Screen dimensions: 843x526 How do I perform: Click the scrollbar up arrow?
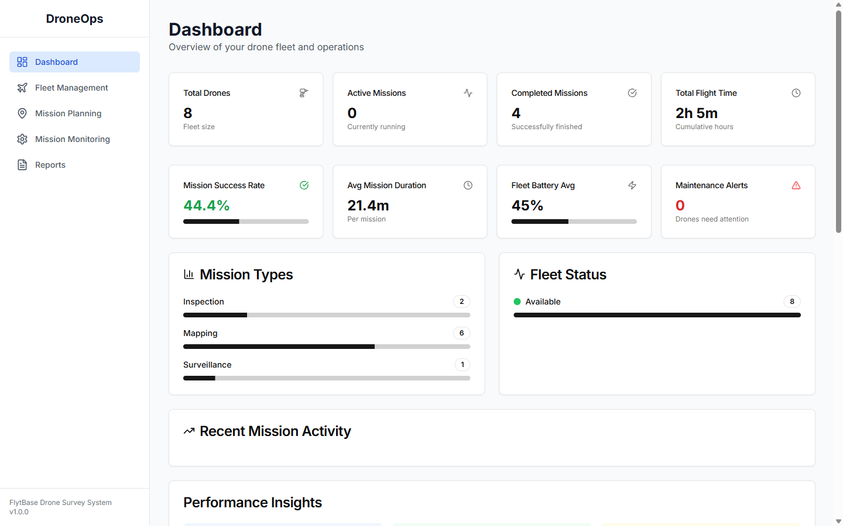click(838, 5)
